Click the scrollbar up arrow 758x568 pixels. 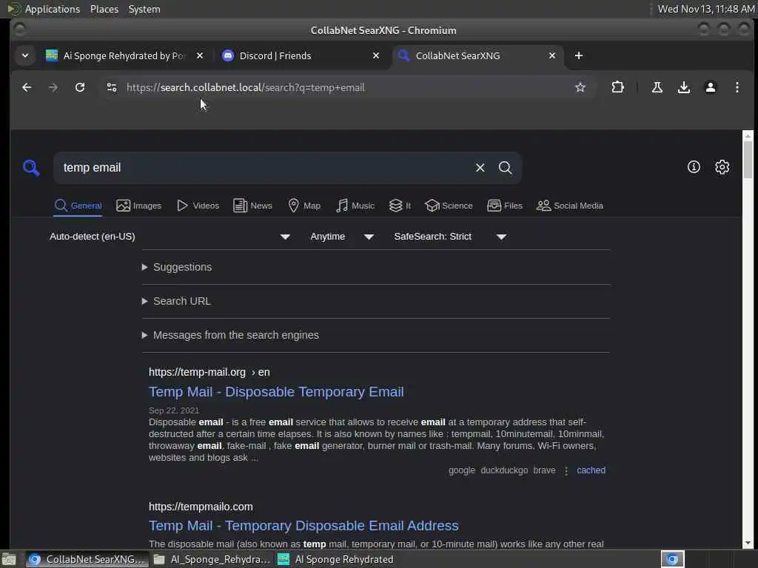748,135
